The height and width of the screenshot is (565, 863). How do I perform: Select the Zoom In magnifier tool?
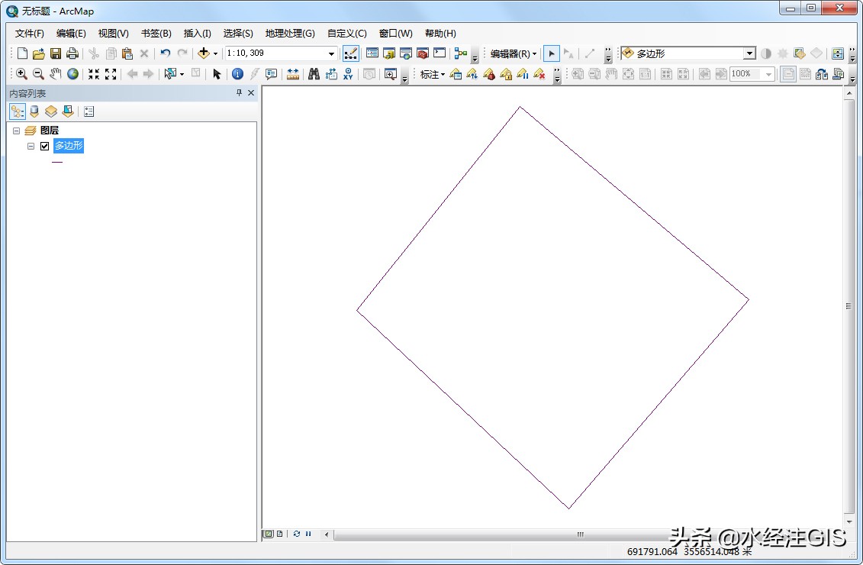pos(21,74)
